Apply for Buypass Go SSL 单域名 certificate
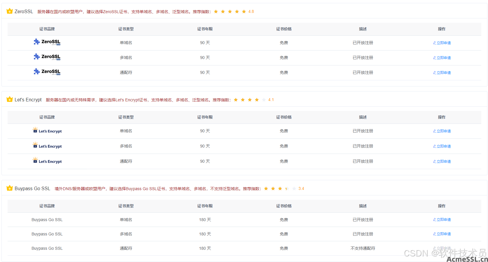Image resolution: width=488 pixels, height=262 pixels. coord(442,220)
